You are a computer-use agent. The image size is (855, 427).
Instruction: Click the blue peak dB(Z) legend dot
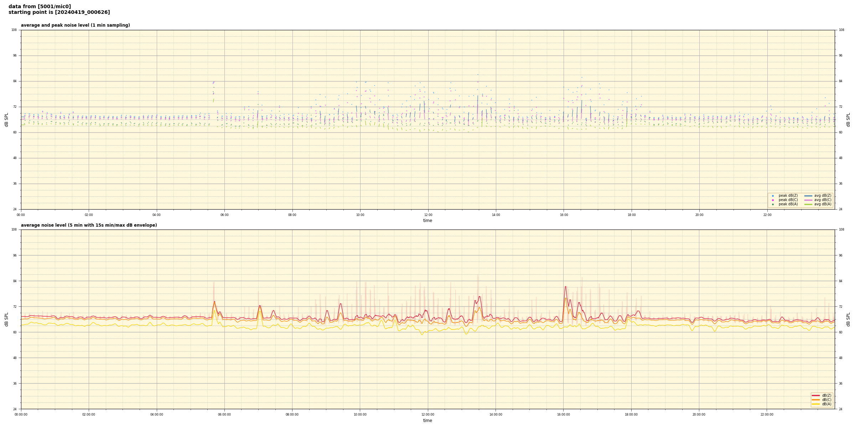click(773, 196)
